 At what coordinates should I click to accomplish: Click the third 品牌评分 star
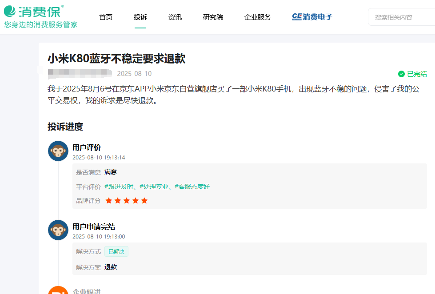pyautogui.click(x=127, y=201)
